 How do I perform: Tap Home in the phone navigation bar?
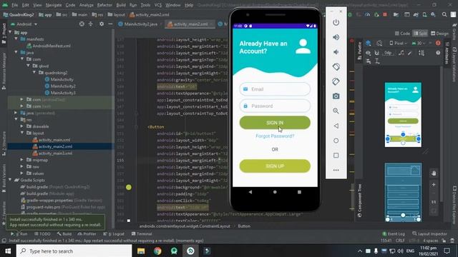tap(275, 192)
